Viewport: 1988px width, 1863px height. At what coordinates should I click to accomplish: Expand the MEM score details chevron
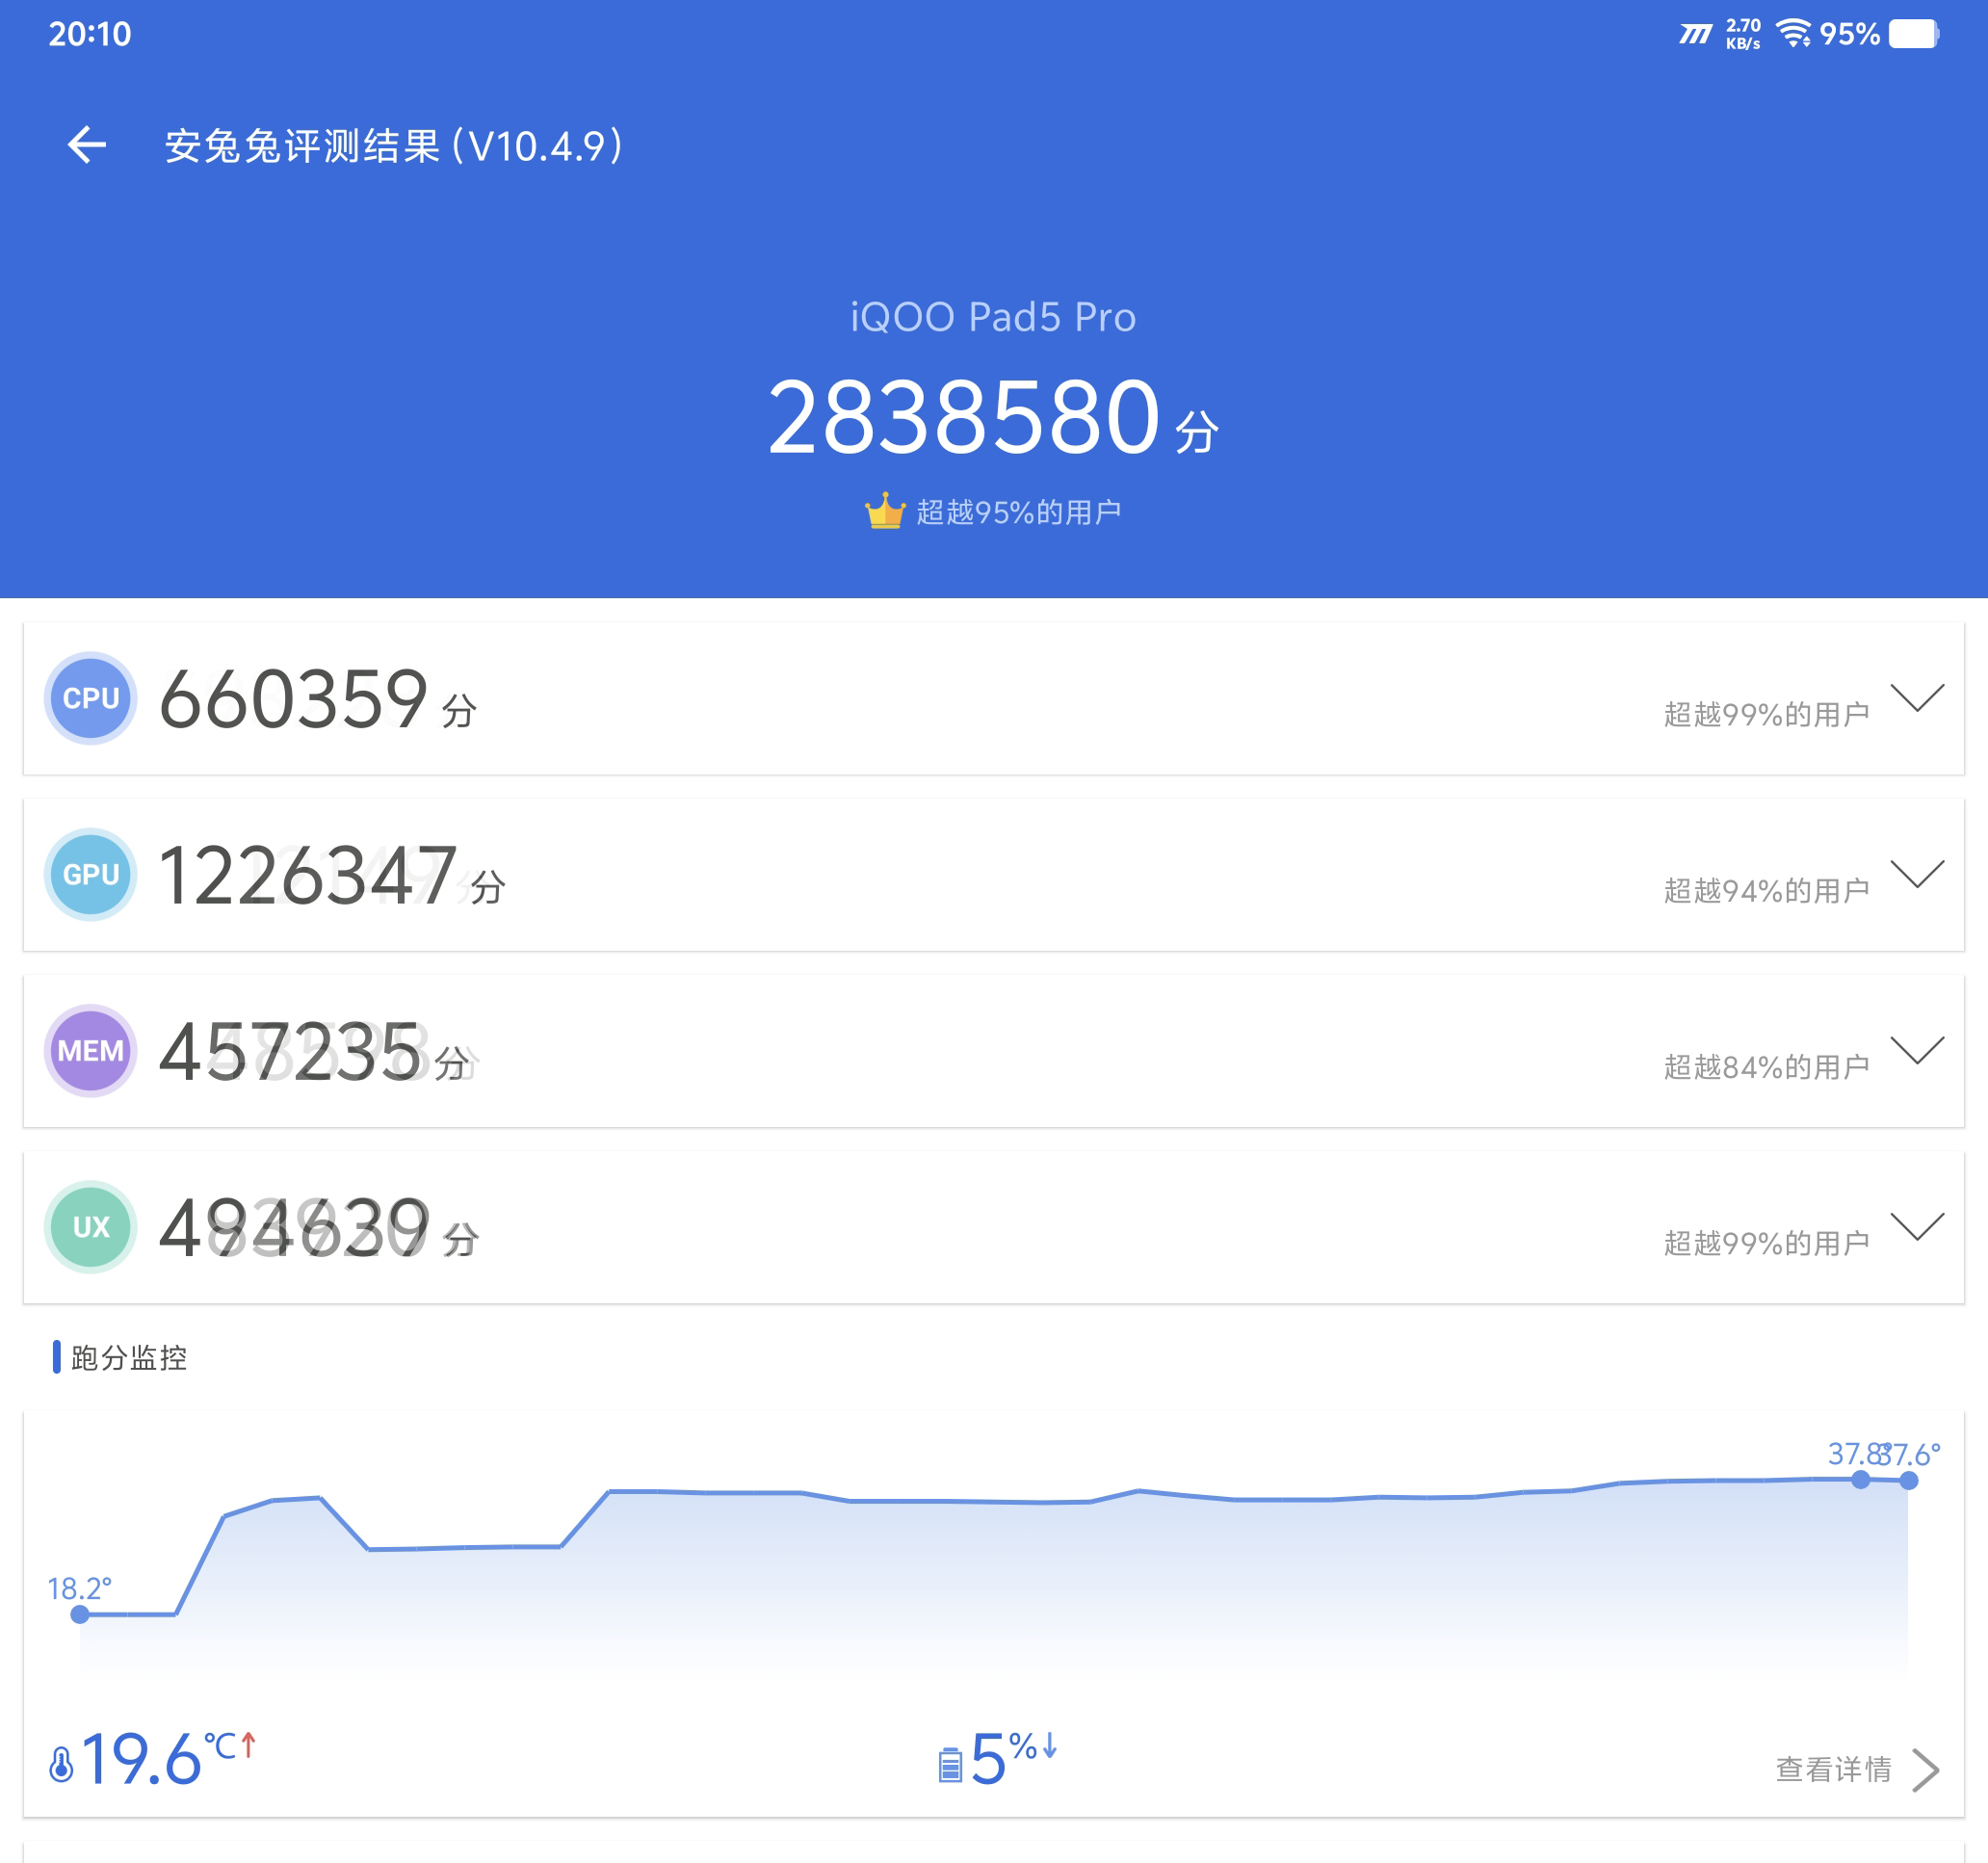point(1917,1049)
